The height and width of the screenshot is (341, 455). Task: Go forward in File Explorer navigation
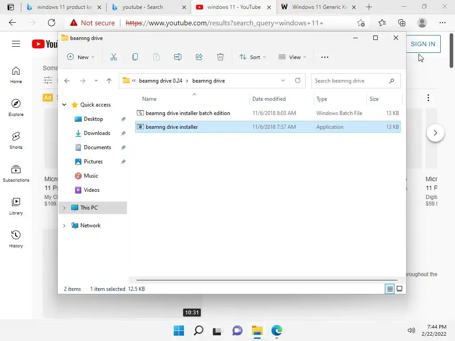pyautogui.click(x=83, y=81)
